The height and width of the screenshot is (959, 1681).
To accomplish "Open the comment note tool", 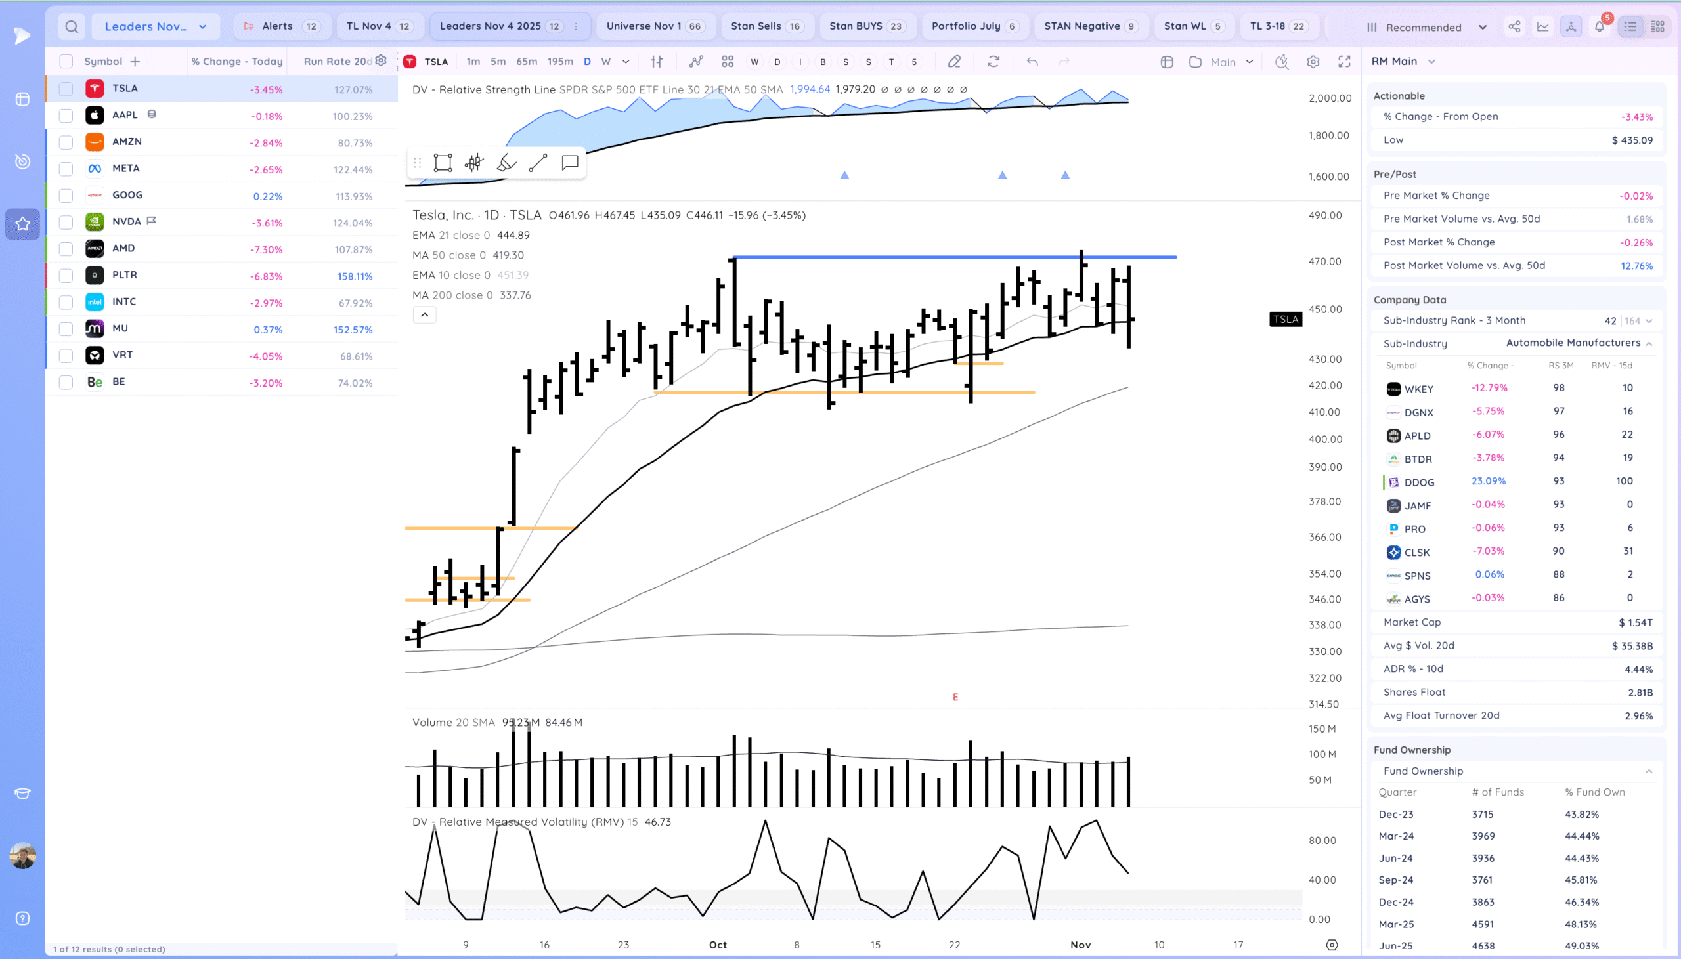I will tap(570, 163).
